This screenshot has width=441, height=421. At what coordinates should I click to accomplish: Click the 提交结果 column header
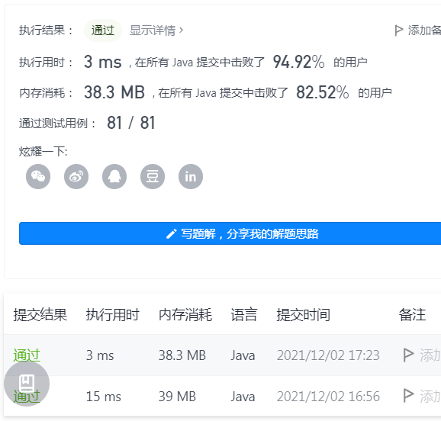point(40,314)
